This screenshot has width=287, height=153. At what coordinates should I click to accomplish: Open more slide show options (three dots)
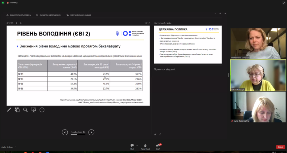[x=42, y=110]
